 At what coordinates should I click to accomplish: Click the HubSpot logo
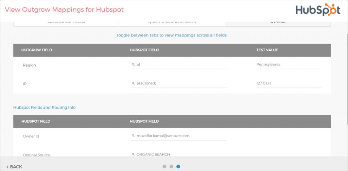tap(317, 9)
